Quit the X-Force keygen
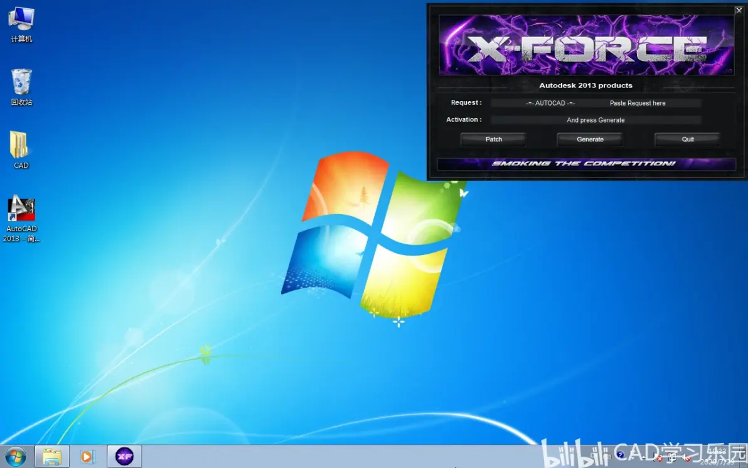This screenshot has width=748, height=468. pos(687,139)
